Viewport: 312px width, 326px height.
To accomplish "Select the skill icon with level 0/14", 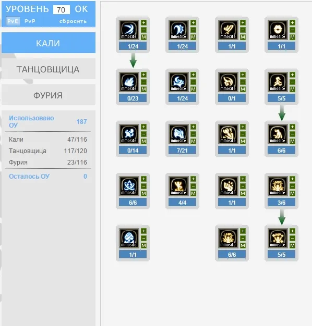I will click(129, 134).
